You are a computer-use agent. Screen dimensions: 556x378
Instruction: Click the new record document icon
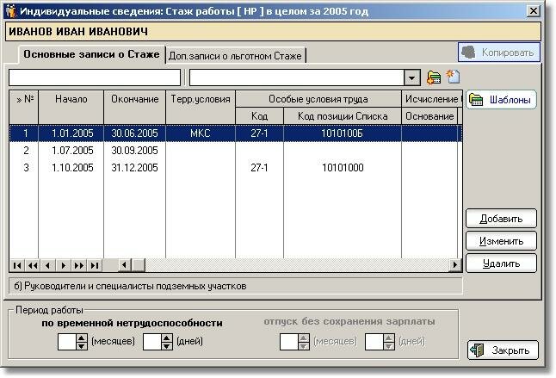(x=453, y=77)
